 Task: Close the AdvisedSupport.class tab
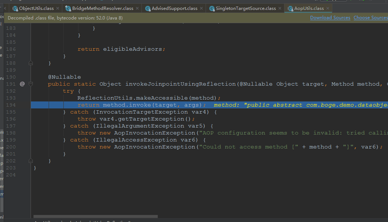click(x=202, y=8)
